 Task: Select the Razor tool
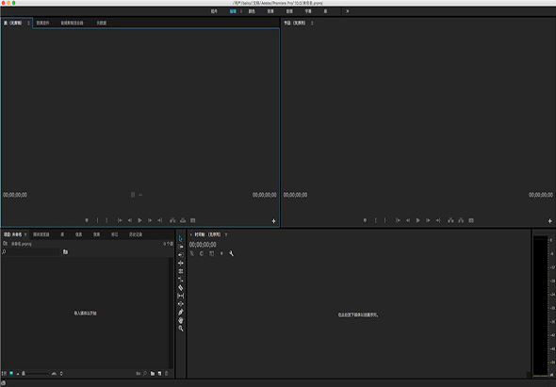coord(181,287)
